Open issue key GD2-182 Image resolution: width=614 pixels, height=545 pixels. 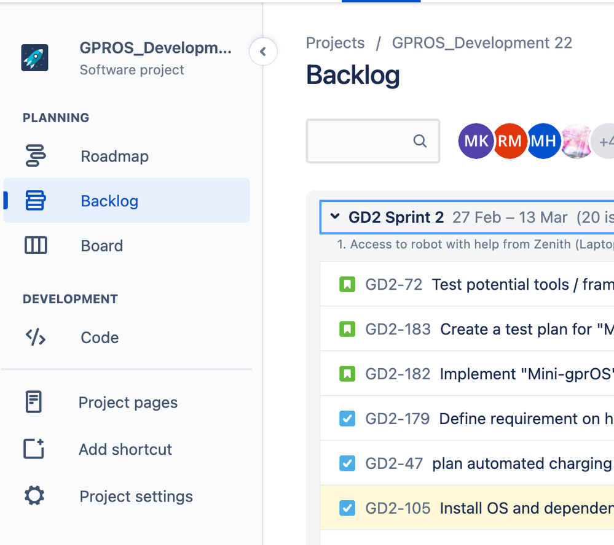[398, 374]
